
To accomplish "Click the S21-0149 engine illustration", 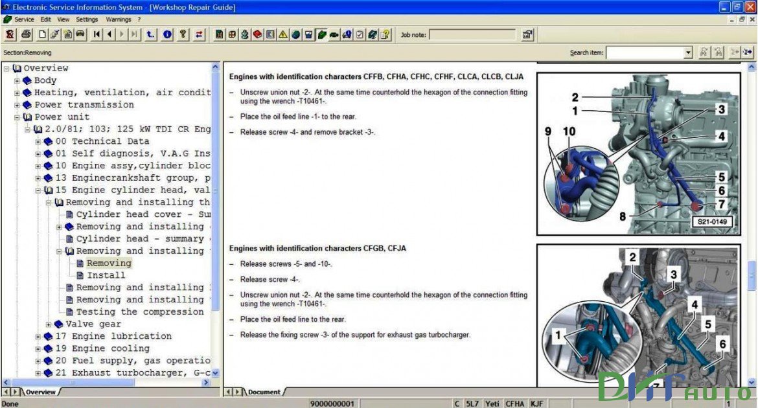I will pyautogui.click(x=639, y=153).
